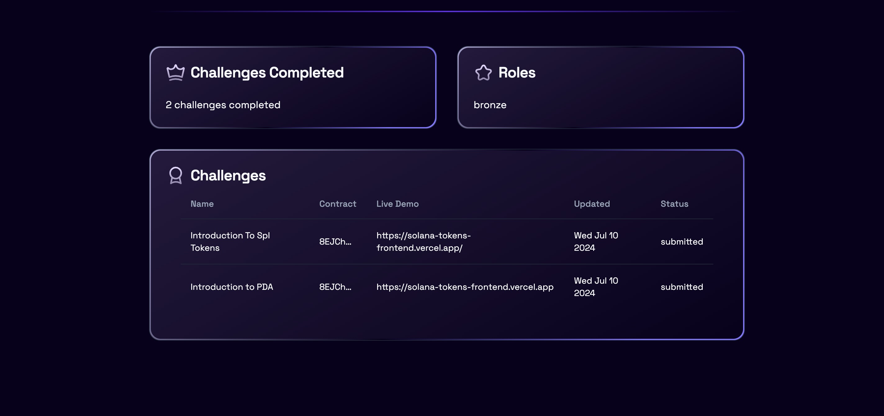
Task: Click the 8EJCh... contract in Spl Tokens row
Action: click(335, 241)
